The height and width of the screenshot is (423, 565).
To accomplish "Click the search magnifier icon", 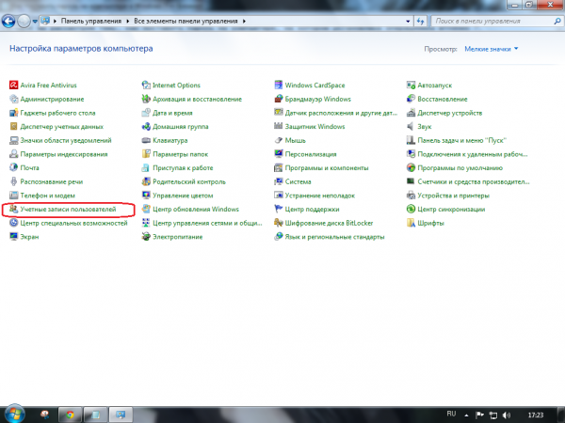I will click(557, 22).
